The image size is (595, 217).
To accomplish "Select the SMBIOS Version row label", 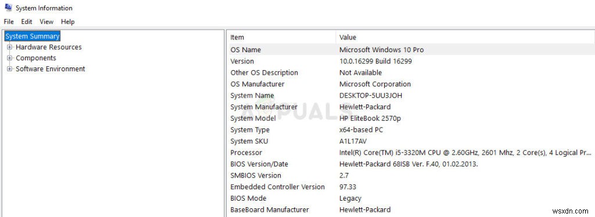I will (256, 175).
